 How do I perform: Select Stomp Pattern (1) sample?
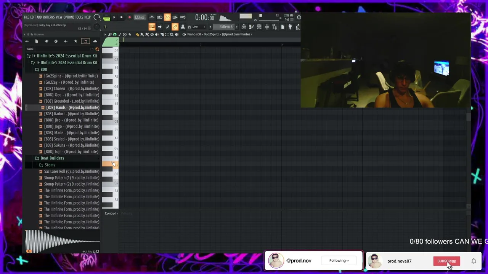(72, 178)
